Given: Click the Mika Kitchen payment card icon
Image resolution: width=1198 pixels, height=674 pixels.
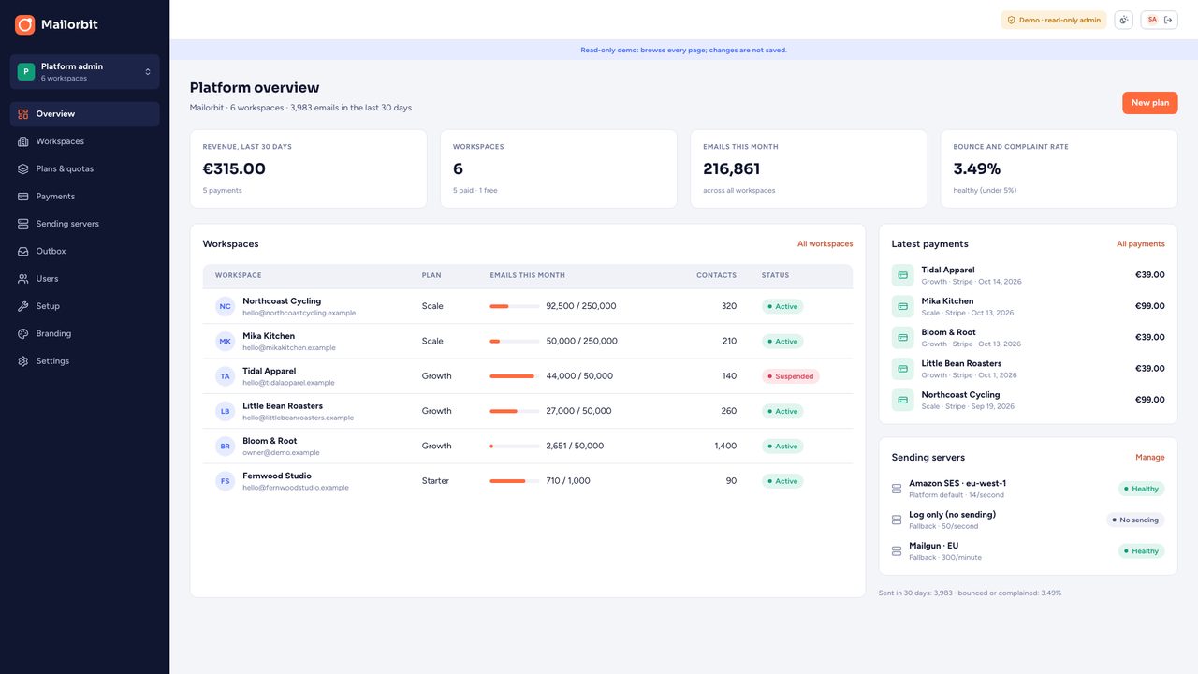Looking at the screenshot, I should [x=902, y=306].
